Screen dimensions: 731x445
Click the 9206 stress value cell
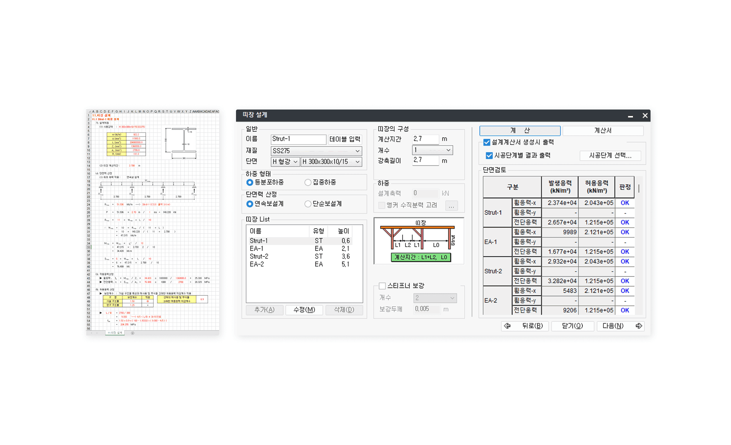point(560,310)
